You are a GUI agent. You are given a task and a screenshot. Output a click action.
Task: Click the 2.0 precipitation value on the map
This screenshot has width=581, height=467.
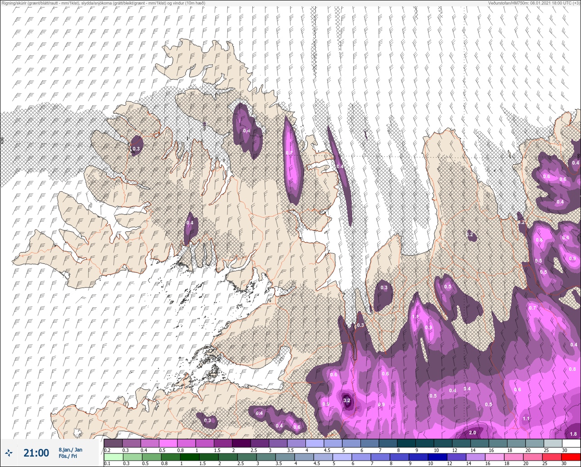coord(473,433)
